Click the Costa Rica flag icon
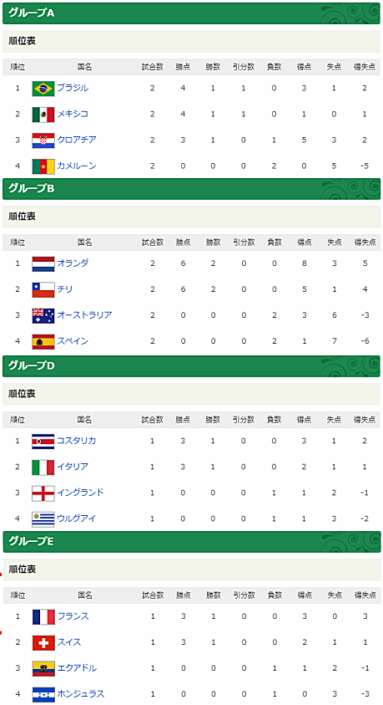The height and width of the screenshot is (705, 383). pyautogui.click(x=43, y=442)
